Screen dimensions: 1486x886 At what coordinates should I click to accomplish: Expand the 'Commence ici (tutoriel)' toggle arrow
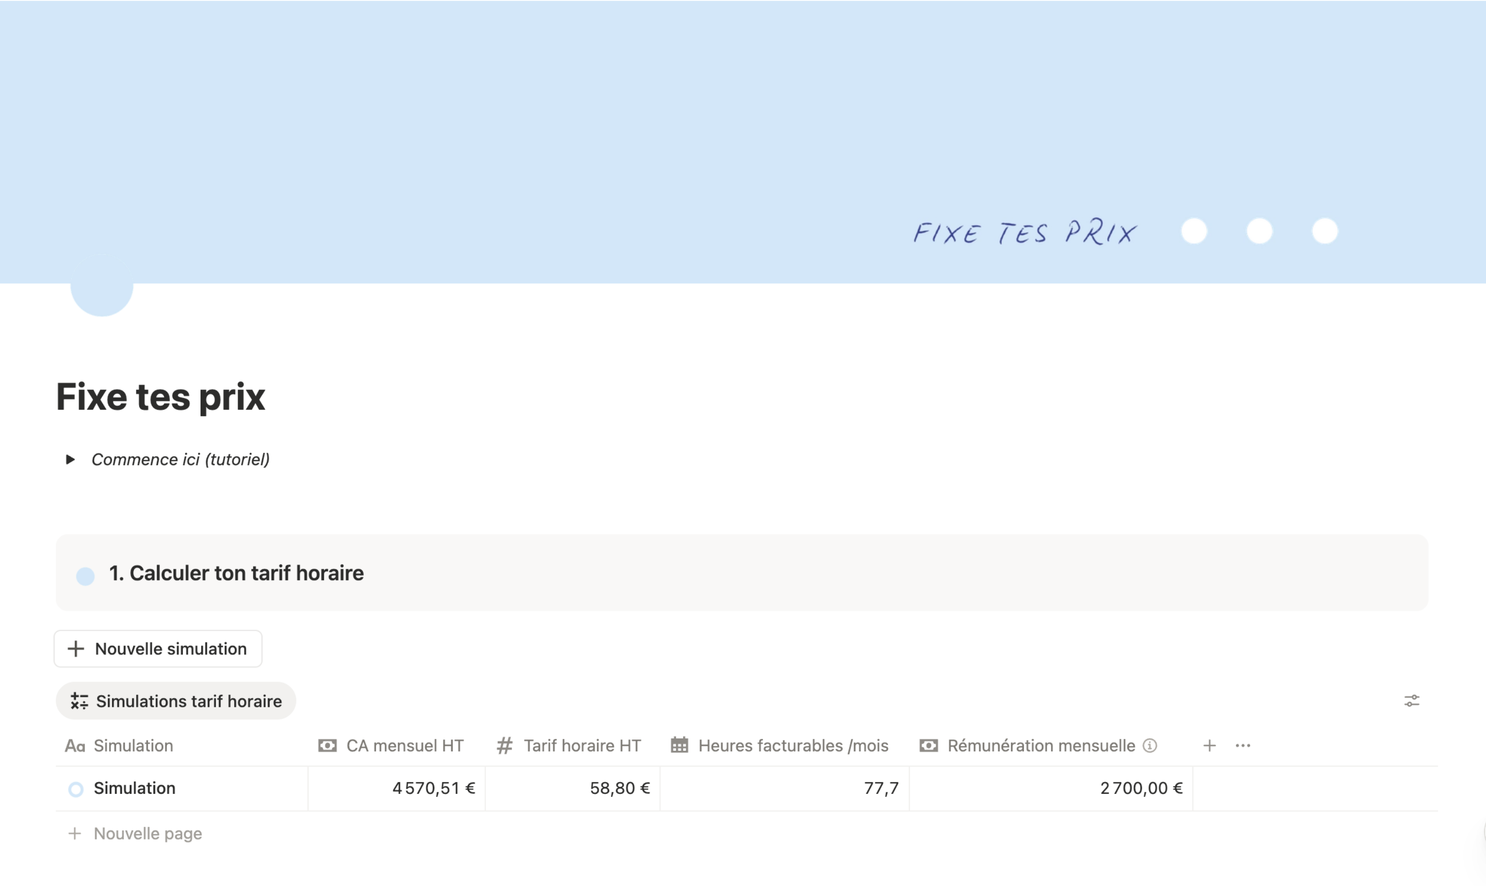click(x=70, y=459)
